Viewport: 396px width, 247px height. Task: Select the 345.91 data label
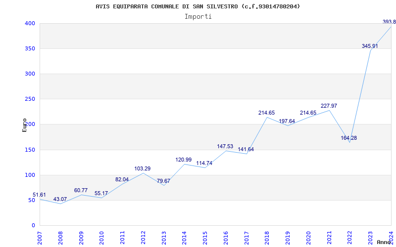click(x=370, y=46)
